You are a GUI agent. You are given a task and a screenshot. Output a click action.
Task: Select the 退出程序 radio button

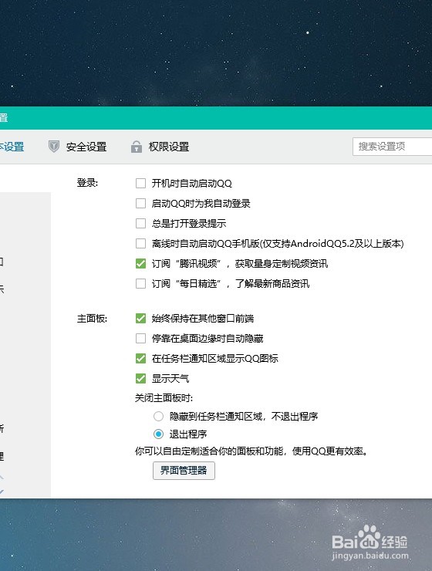158,434
